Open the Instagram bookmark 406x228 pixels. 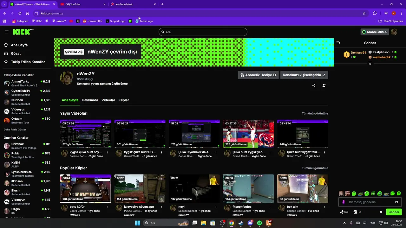coord(20,21)
